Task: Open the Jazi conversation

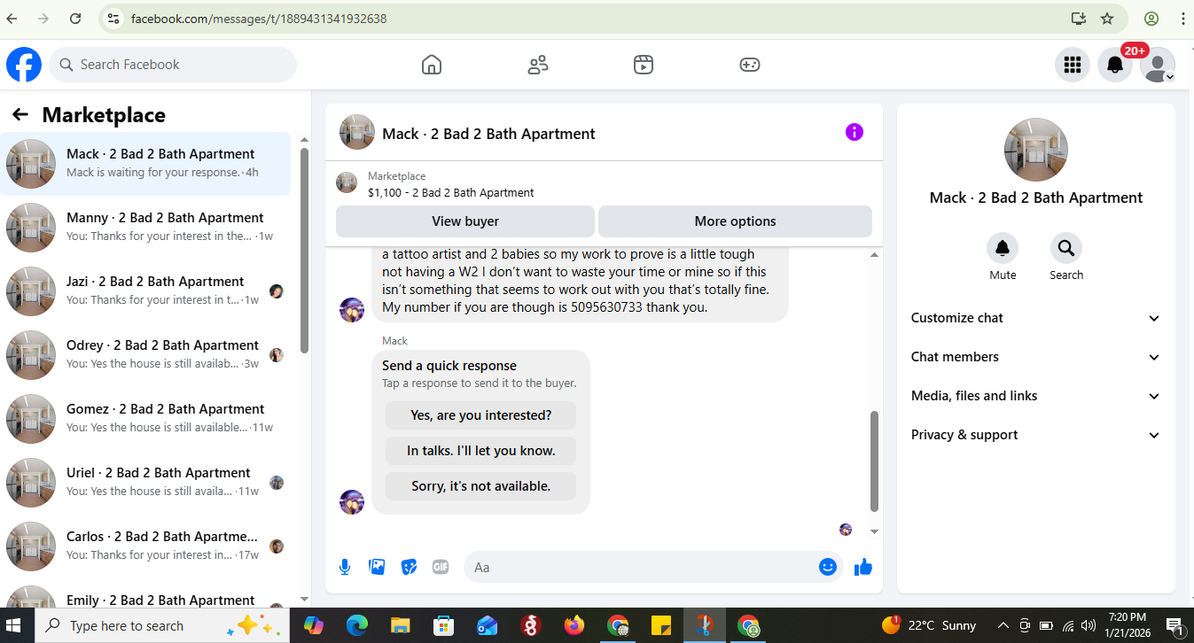Action: pyautogui.click(x=145, y=291)
